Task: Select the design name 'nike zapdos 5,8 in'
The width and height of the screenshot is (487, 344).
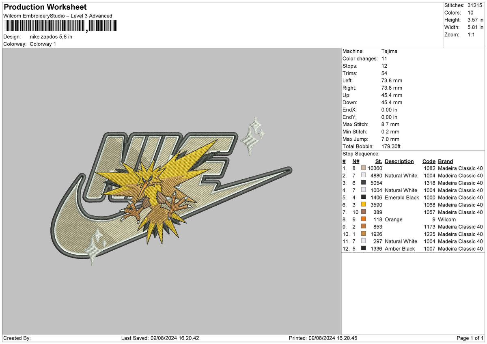Action: click(x=51, y=37)
